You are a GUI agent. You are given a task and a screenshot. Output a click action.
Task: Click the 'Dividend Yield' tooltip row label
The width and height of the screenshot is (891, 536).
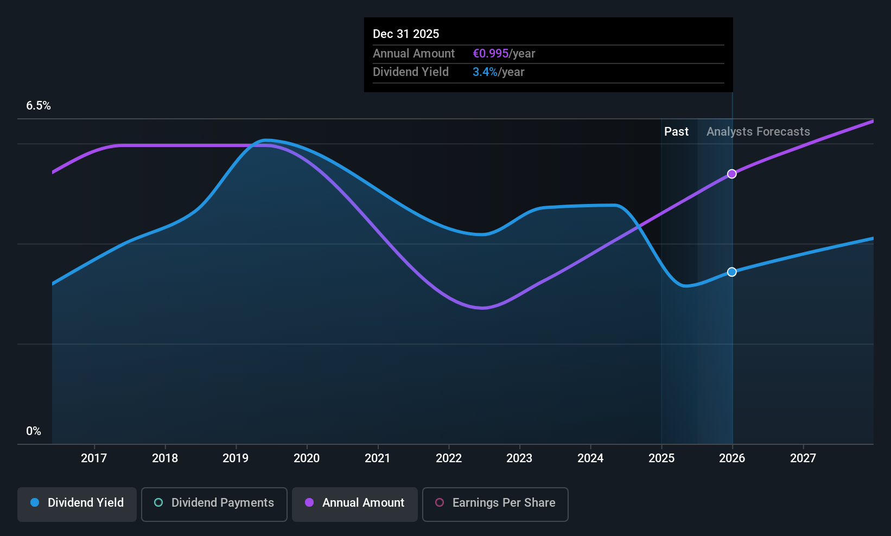(x=411, y=72)
